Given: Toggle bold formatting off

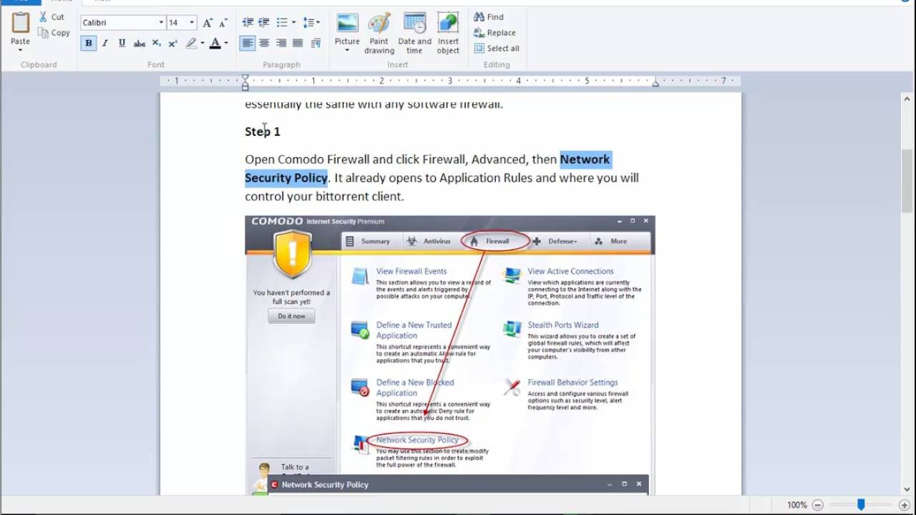Looking at the screenshot, I should tap(88, 43).
